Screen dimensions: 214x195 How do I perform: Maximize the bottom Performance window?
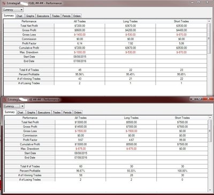pos(200,99)
